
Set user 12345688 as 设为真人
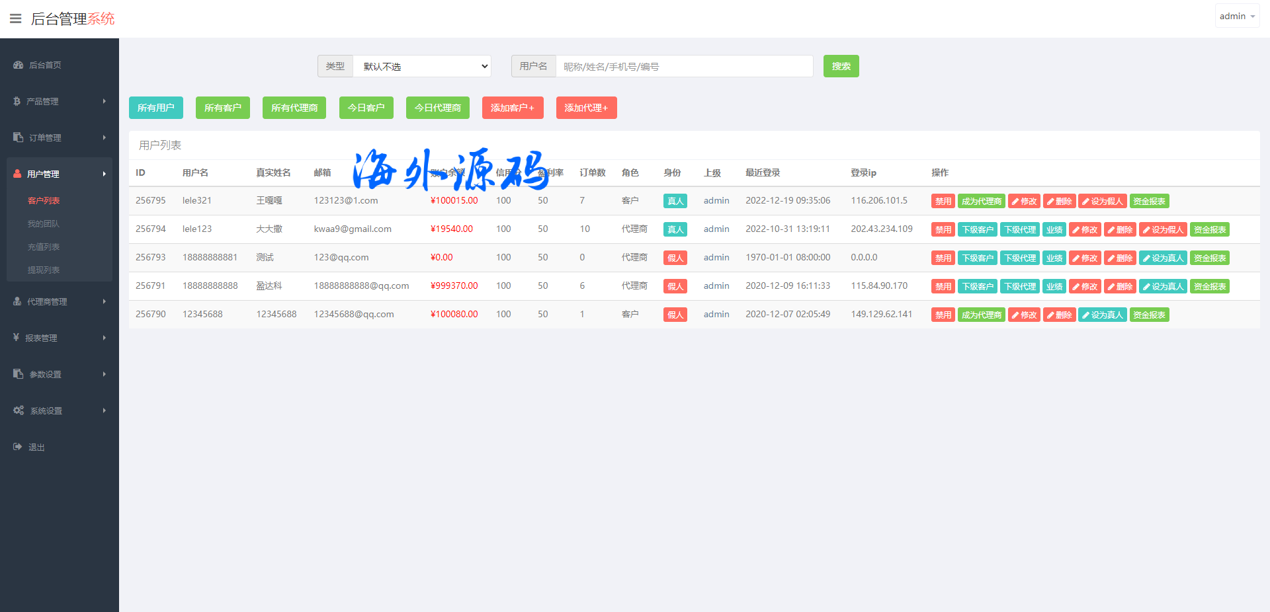(1102, 315)
